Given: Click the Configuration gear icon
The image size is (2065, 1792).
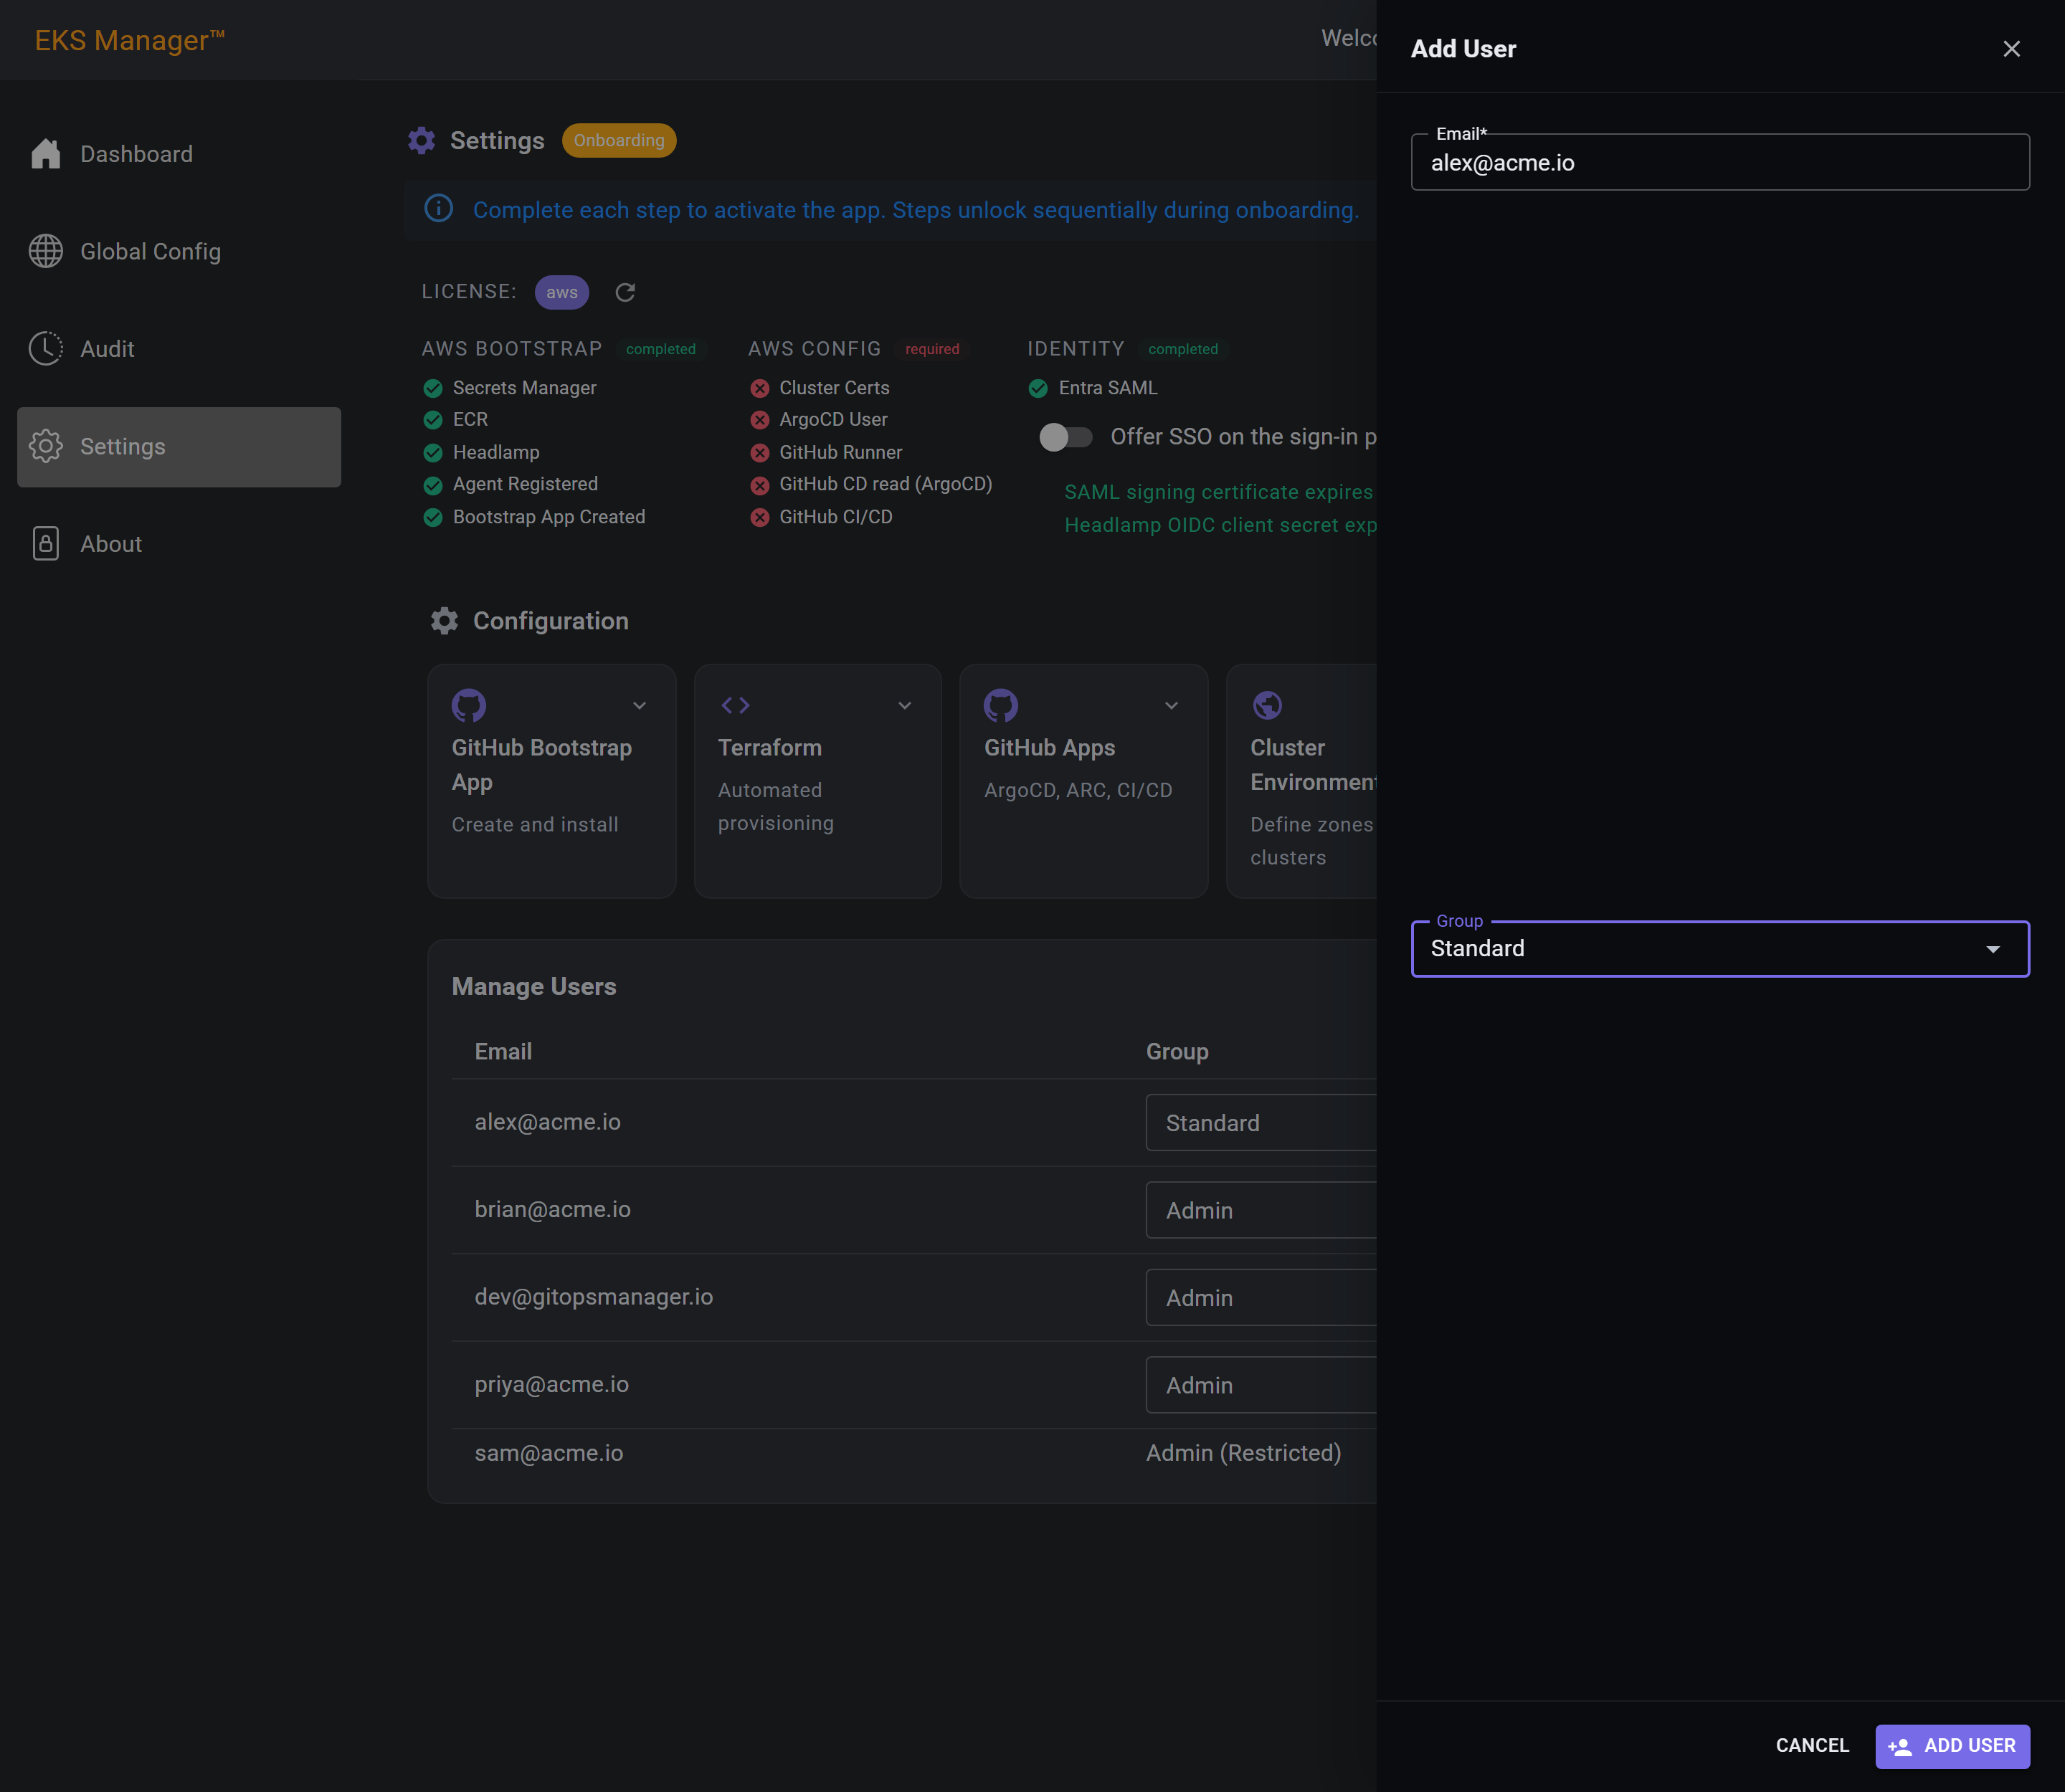Looking at the screenshot, I should point(445,621).
